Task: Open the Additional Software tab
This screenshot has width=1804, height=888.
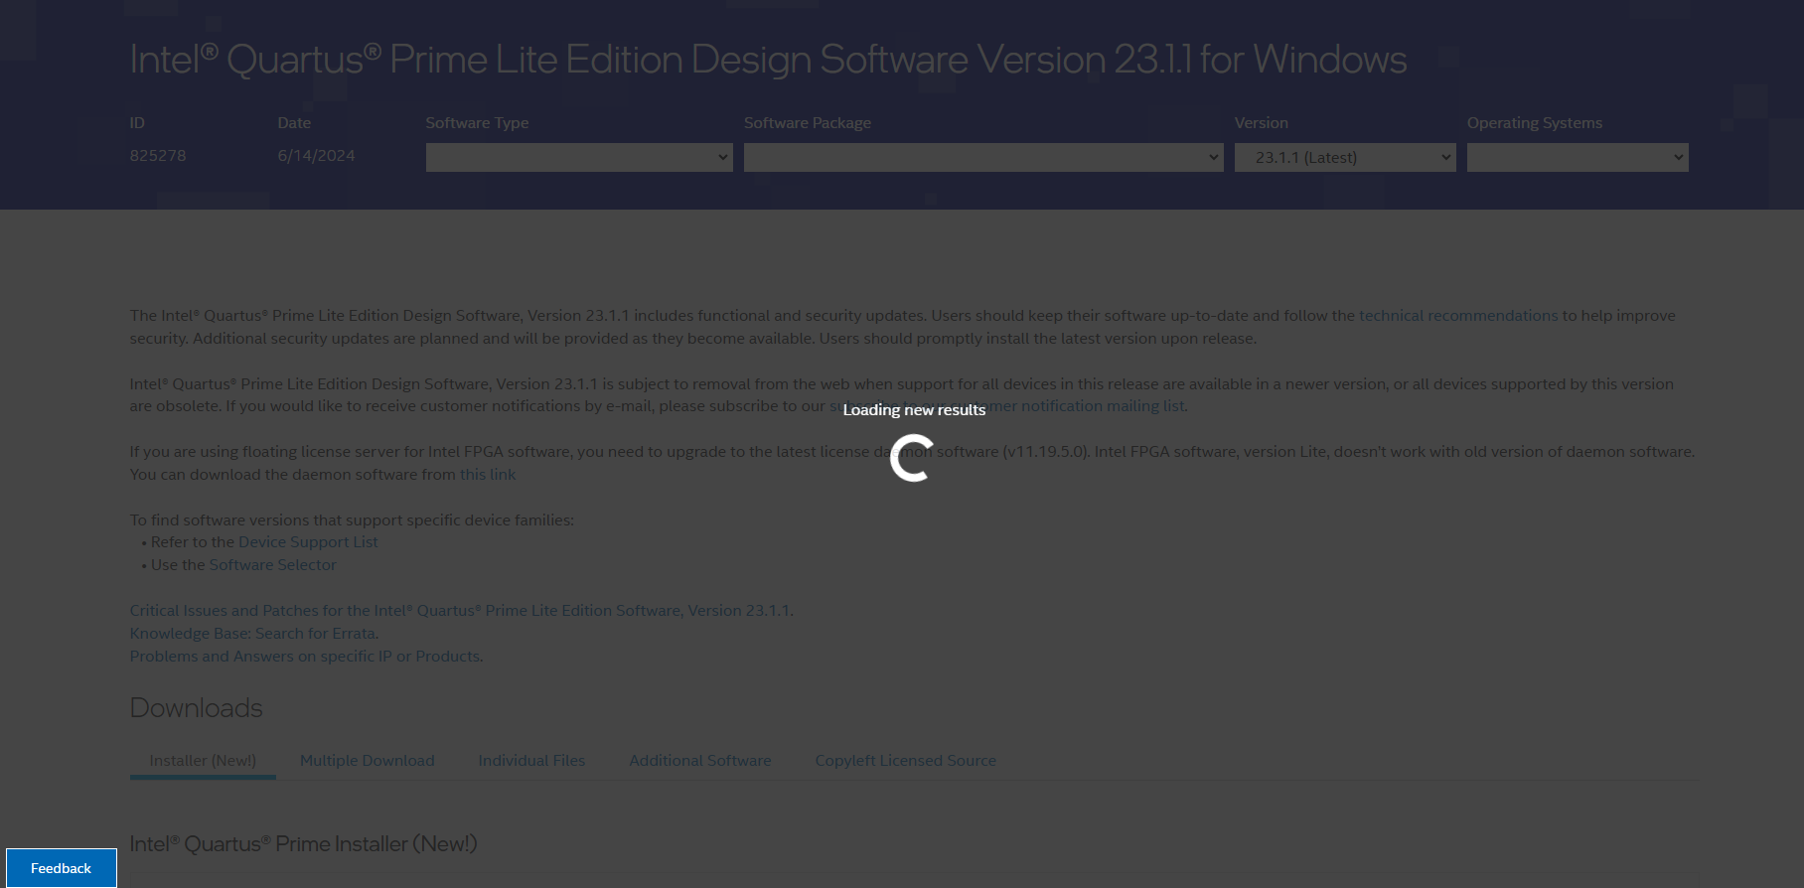Action: point(700,760)
